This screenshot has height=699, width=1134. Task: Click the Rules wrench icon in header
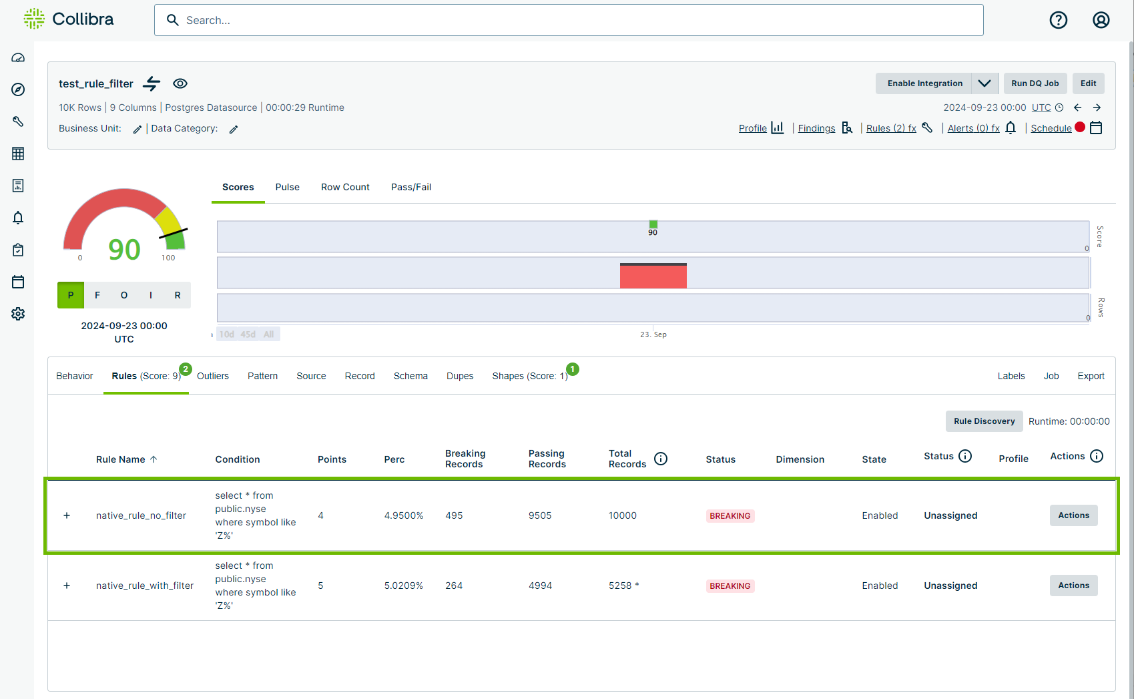point(927,128)
